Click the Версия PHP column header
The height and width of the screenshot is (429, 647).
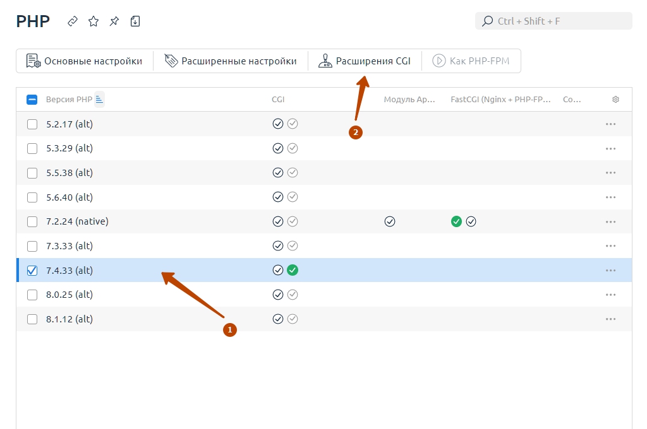[x=69, y=99]
